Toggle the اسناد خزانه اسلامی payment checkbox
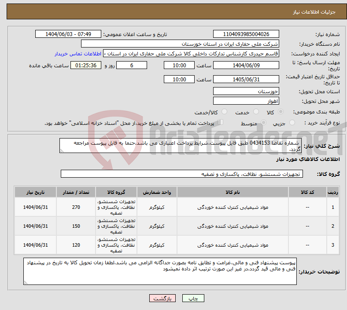The height and width of the screenshot is (310, 347). 221,123
